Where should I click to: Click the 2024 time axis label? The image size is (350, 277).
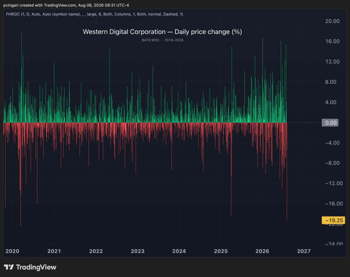click(179, 251)
